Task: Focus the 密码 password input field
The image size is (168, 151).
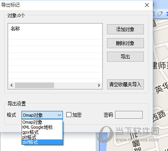Action: pyautogui.click(x=129, y=115)
